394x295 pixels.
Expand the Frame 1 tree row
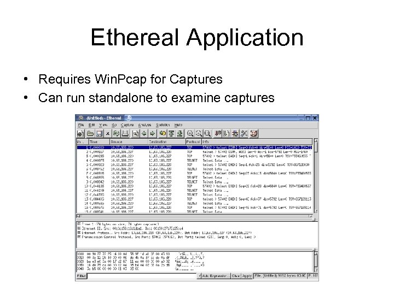coord(79,224)
